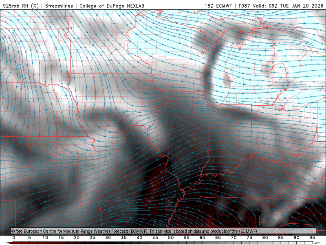
Task: Click the "925mb RH (%)" title text
Action: [x=21, y=6]
